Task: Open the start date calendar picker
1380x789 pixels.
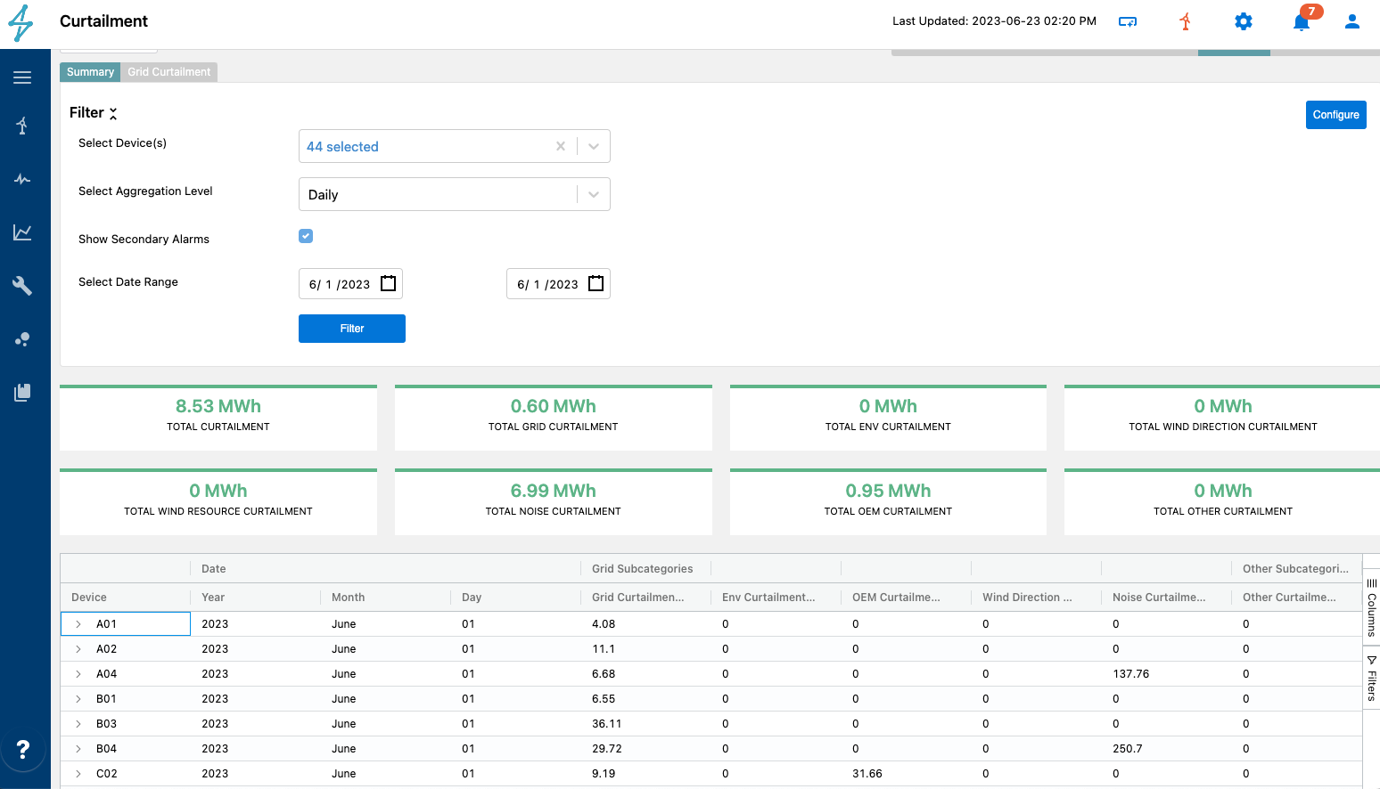Action: (389, 283)
